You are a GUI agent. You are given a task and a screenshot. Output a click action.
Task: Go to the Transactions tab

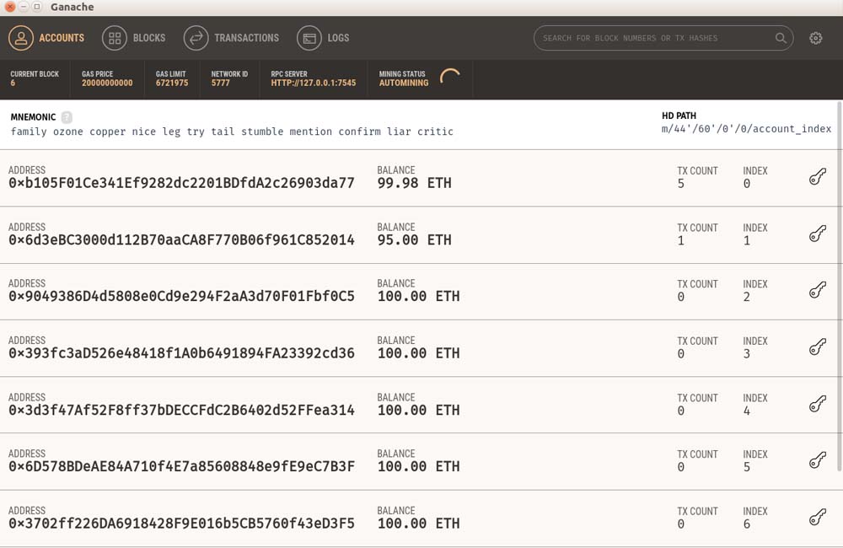pyautogui.click(x=232, y=38)
